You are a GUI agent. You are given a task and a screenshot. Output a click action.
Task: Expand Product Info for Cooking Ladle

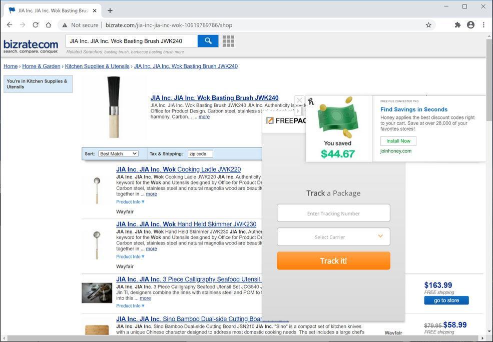tap(130, 202)
